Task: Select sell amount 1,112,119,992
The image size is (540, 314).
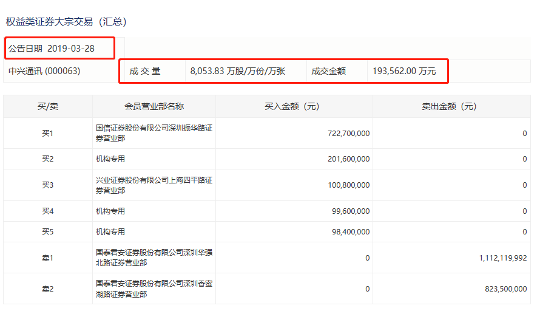Action: 503,258
